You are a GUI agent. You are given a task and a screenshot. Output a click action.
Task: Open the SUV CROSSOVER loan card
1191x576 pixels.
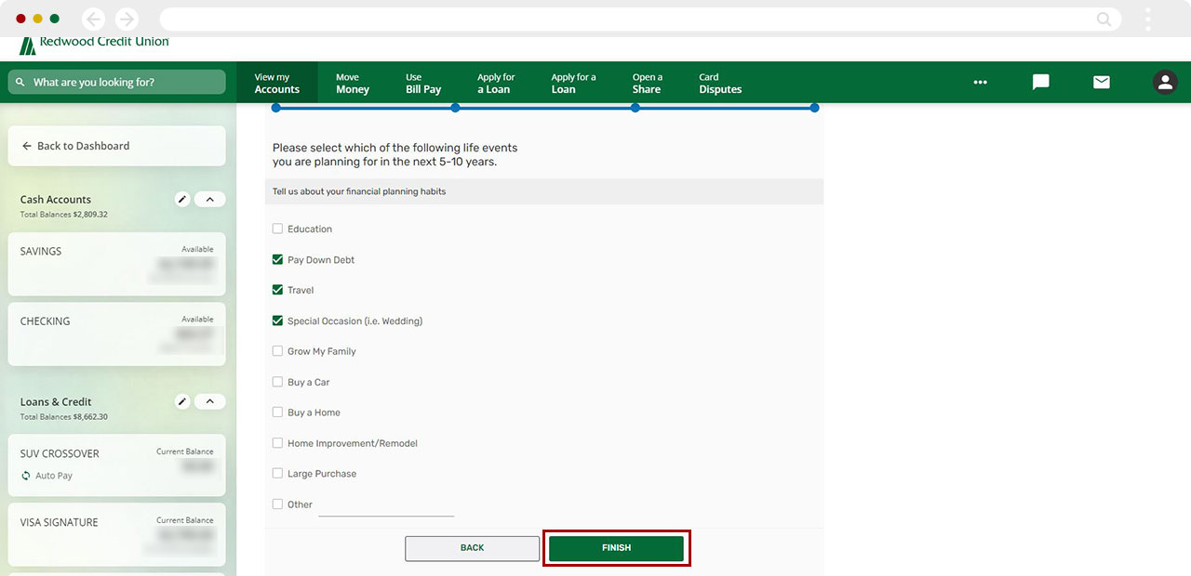pos(116,465)
